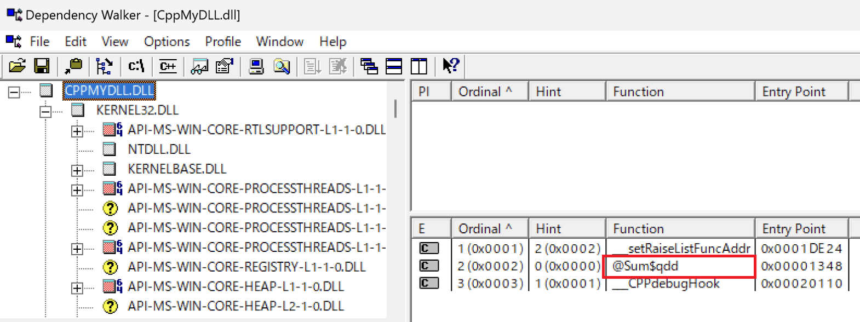Viewport: 860px width, 322px height.
Task: Configure module search order magnifier icon
Action: click(x=282, y=66)
